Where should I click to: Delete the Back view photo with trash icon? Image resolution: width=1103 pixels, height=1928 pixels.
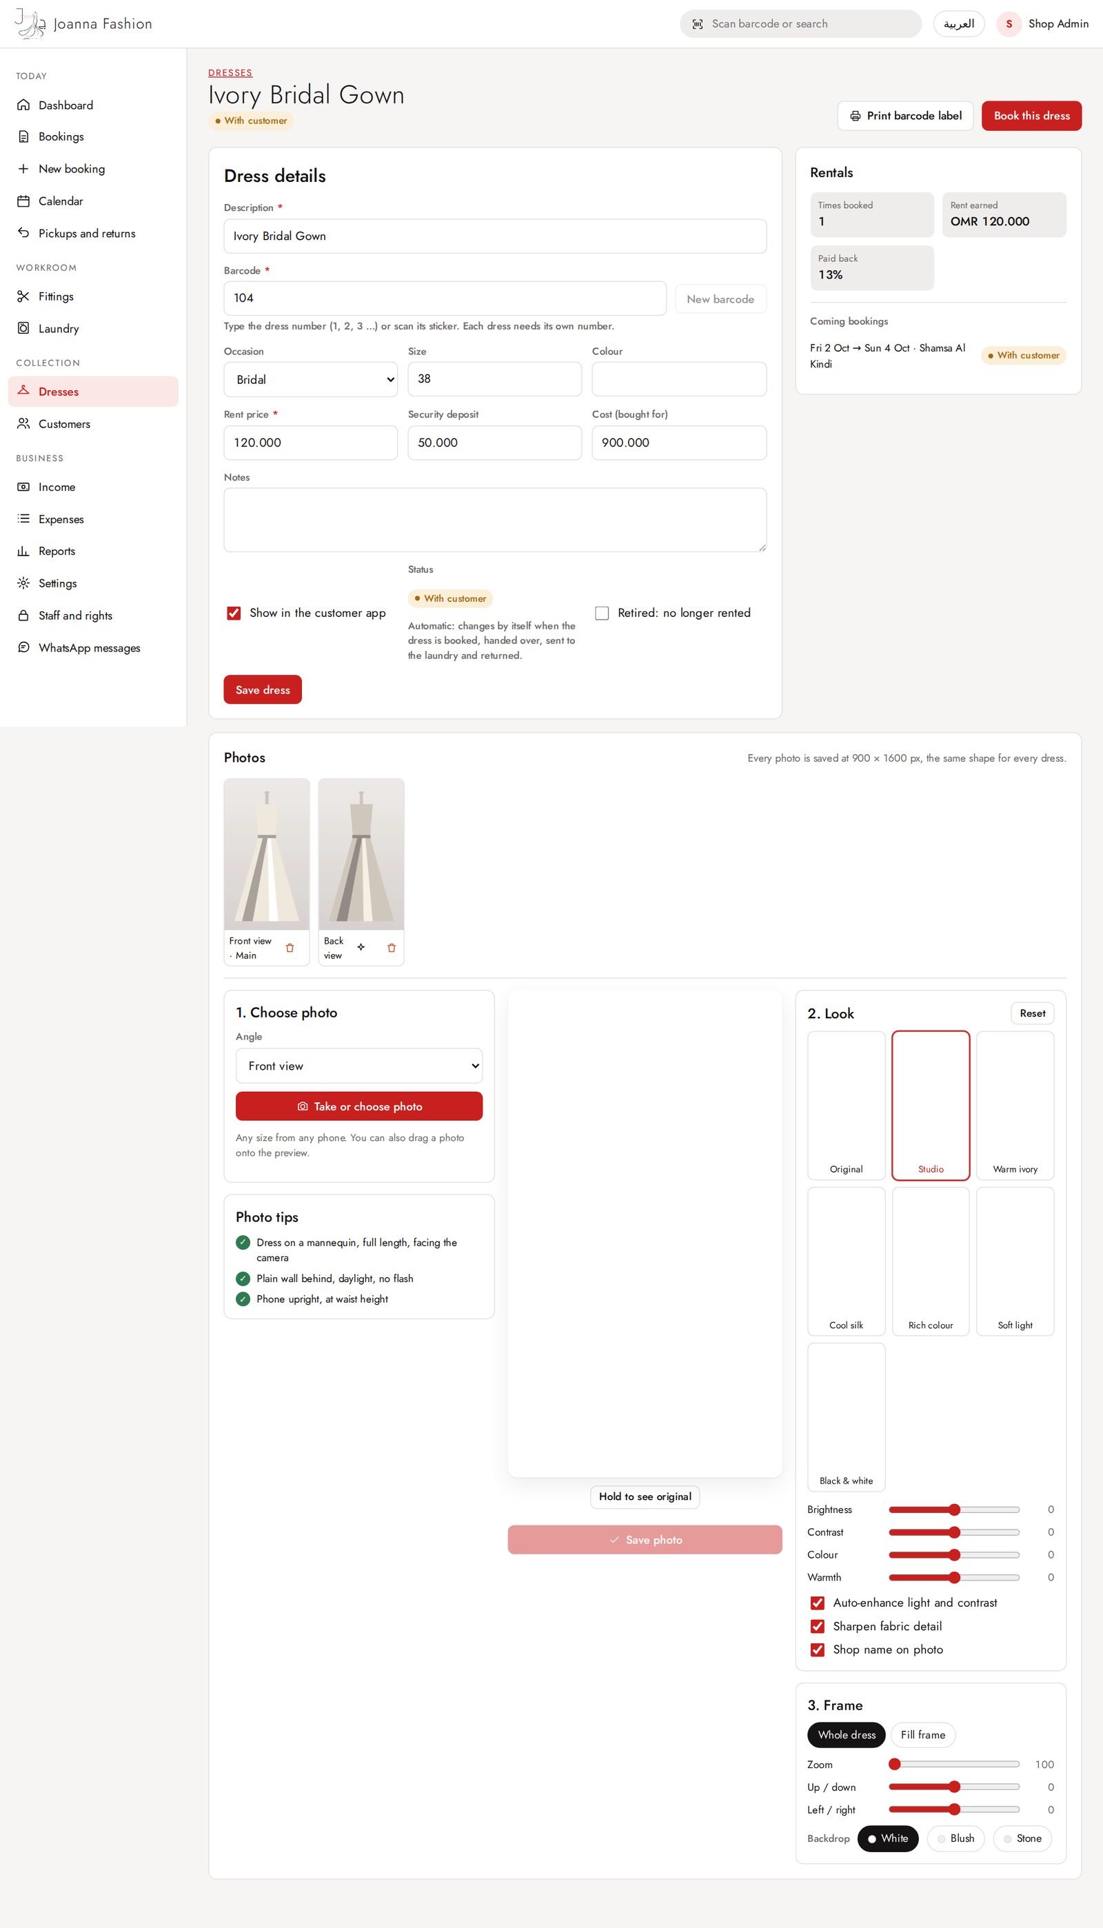[x=391, y=948]
